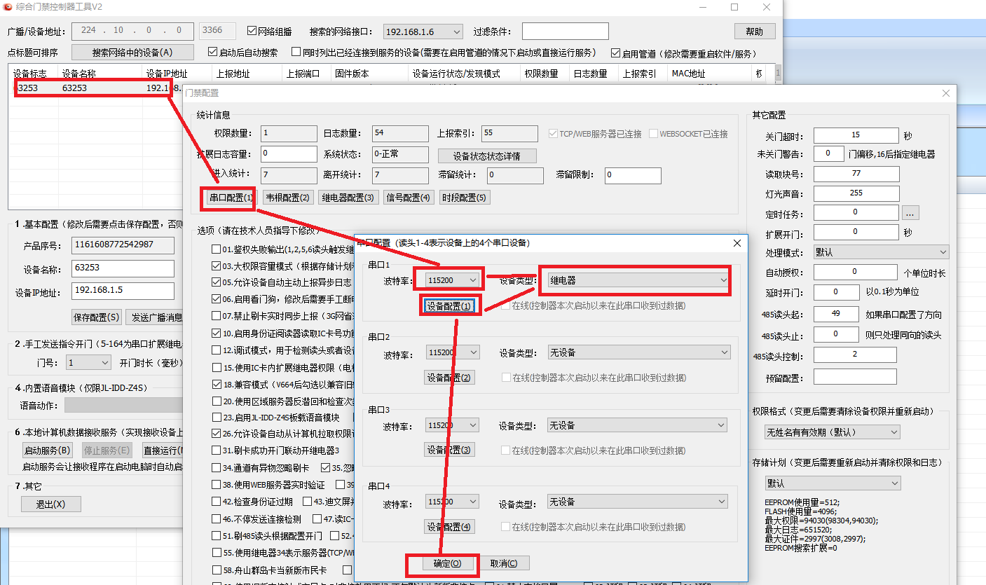The width and height of the screenshot is (986, 585).
Task: Toggle 启动后自动搜索 checkbox
Action: 213,52
